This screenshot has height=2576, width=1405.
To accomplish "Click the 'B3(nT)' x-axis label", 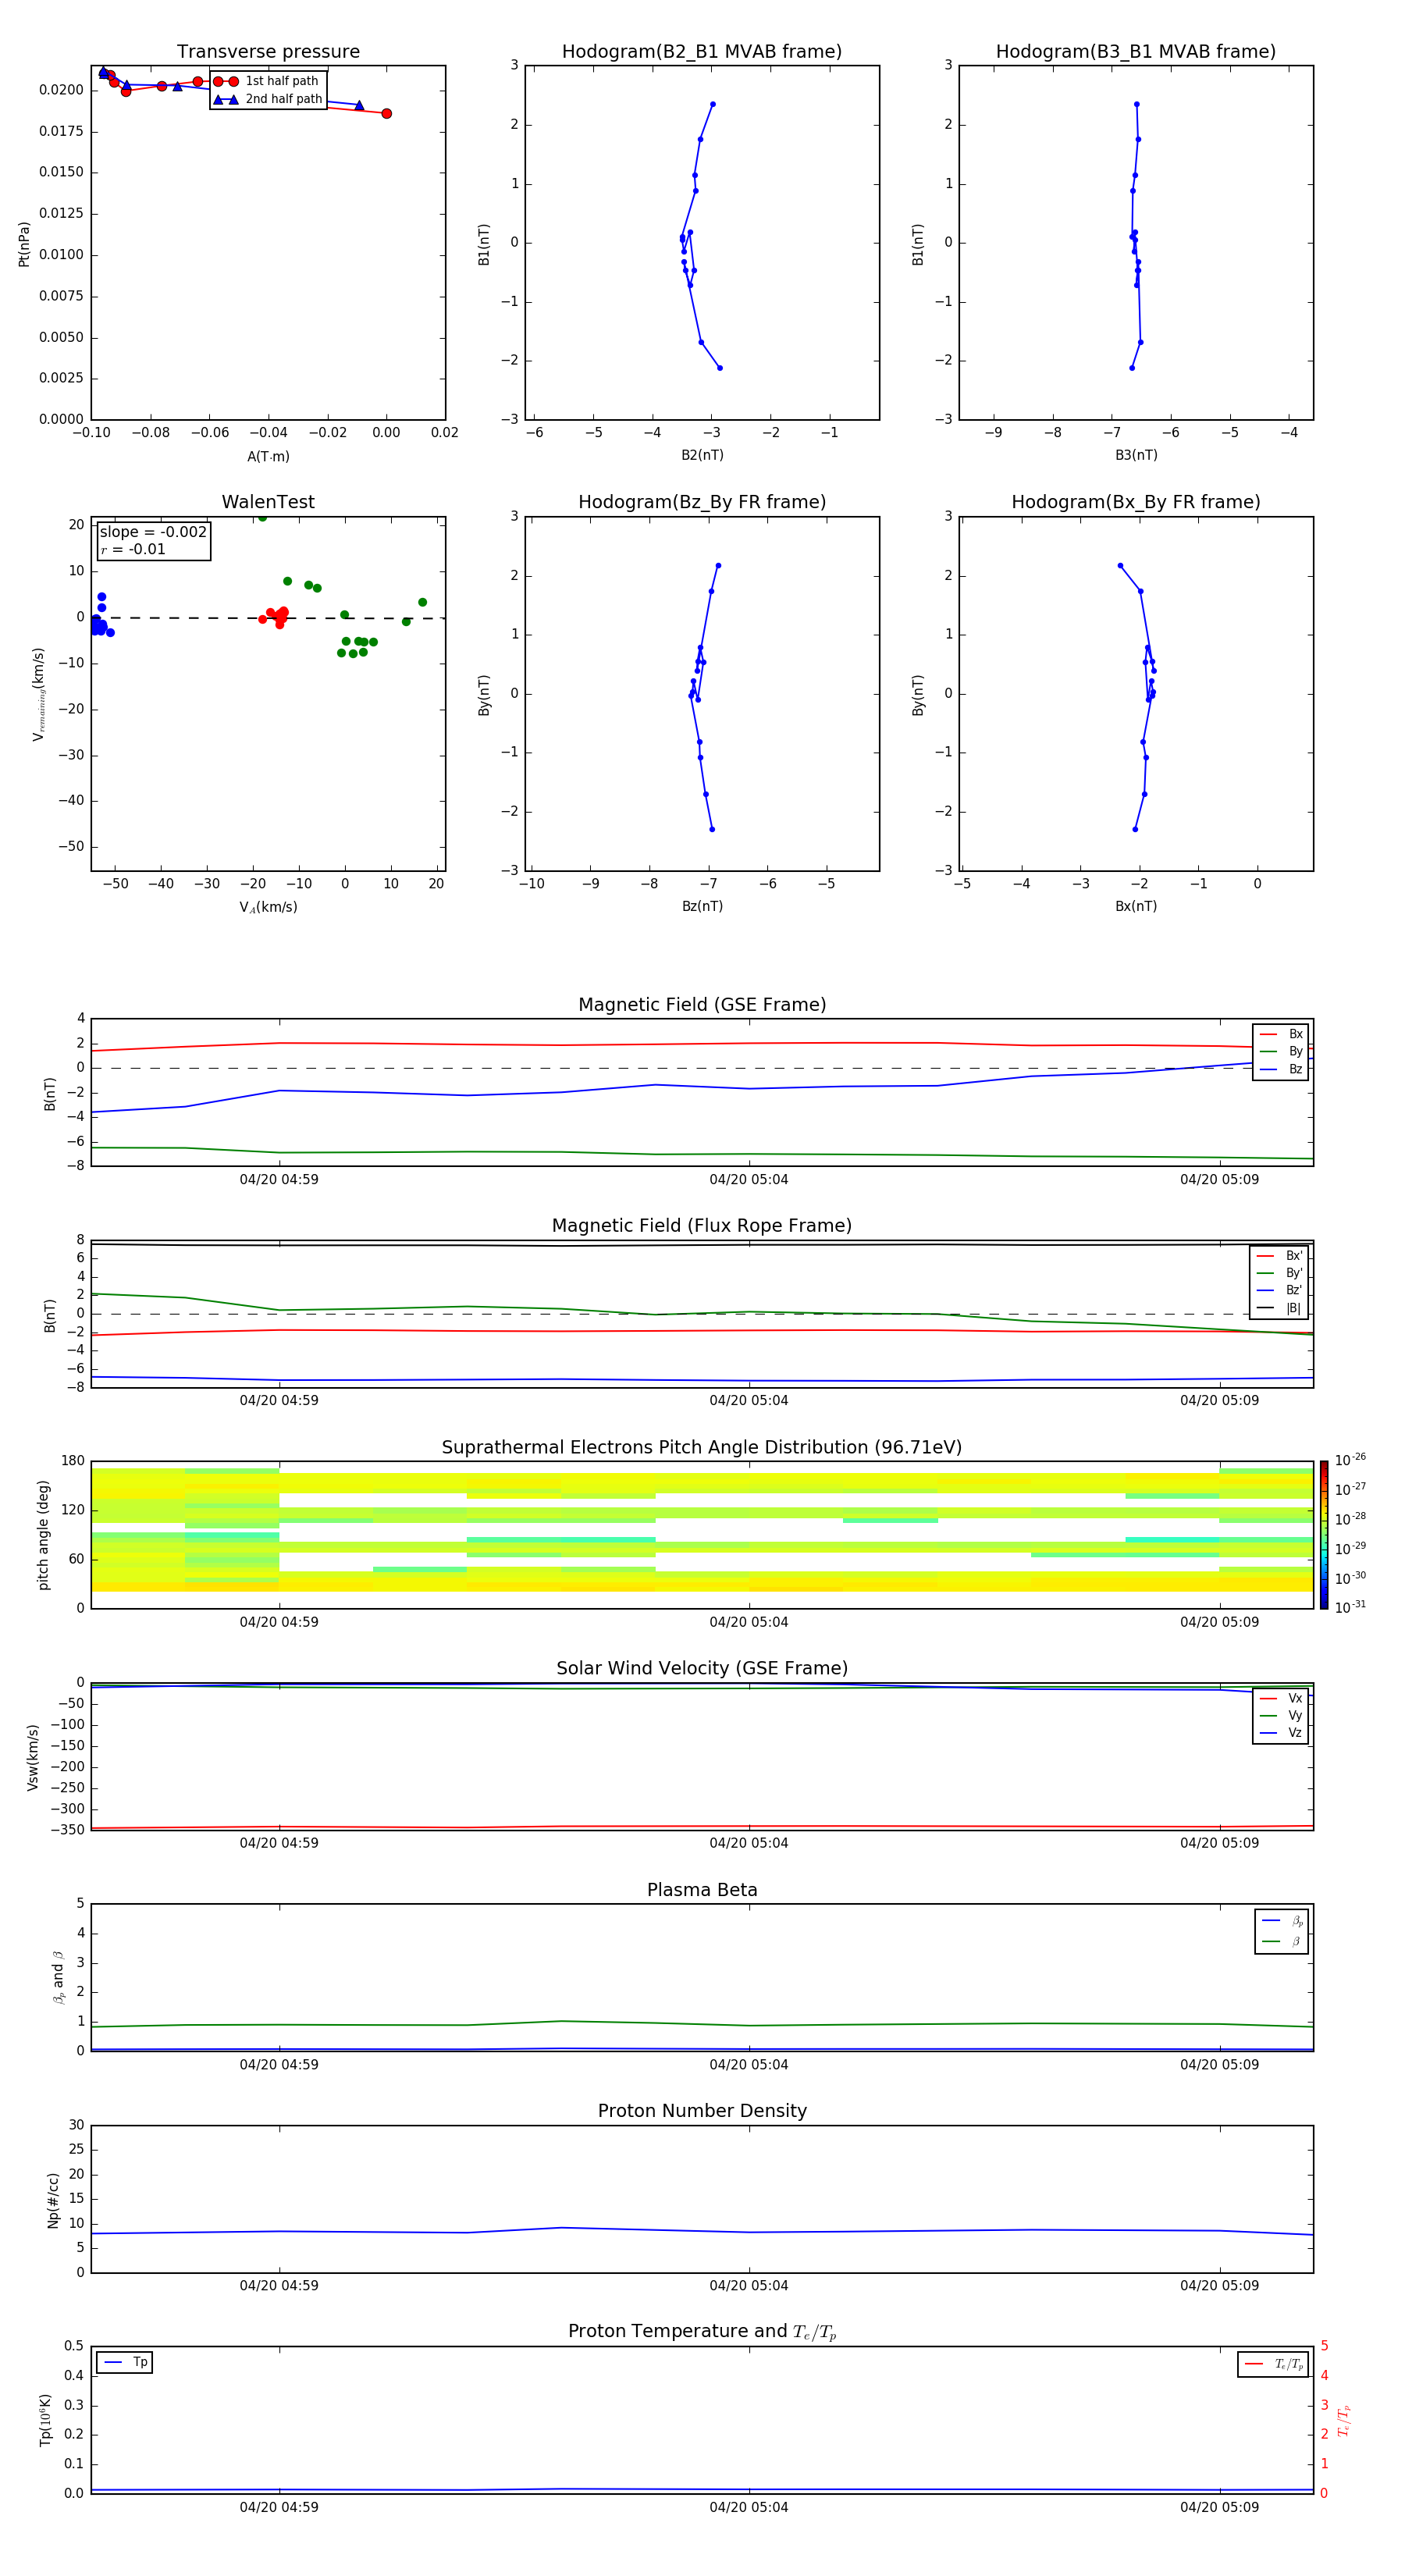I will click(x=1136, y=455).
